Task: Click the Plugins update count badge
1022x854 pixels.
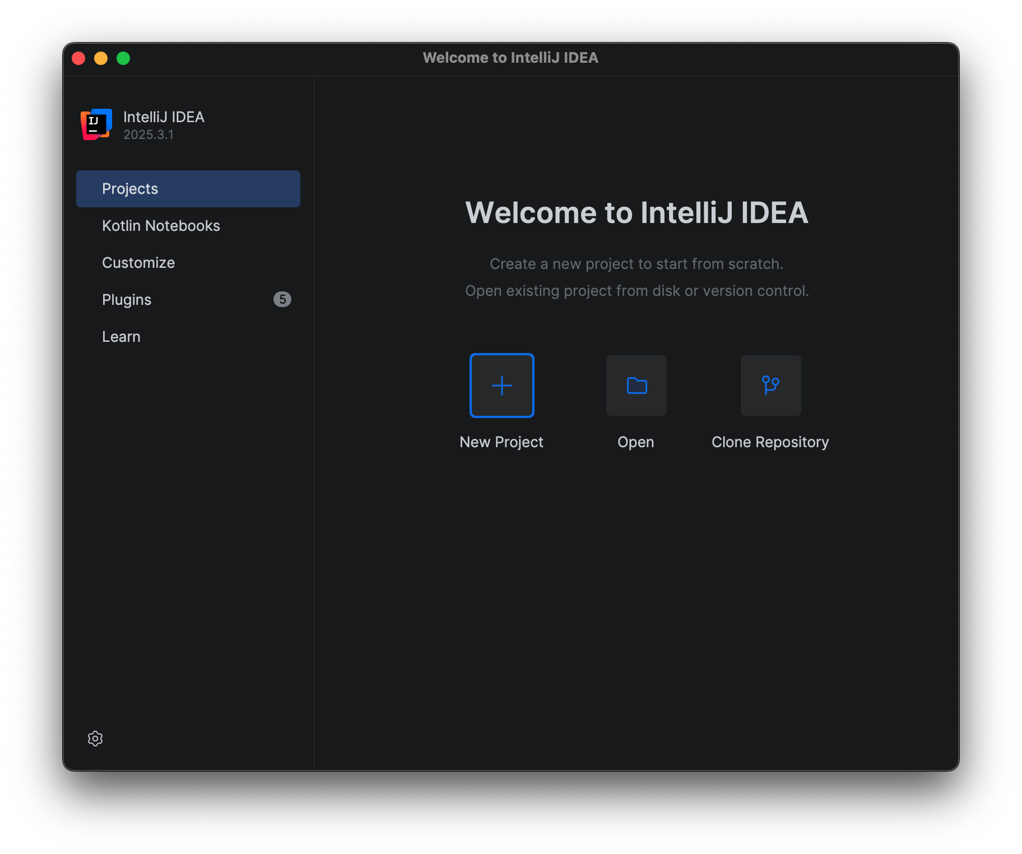Action: [x=282, y=299]
